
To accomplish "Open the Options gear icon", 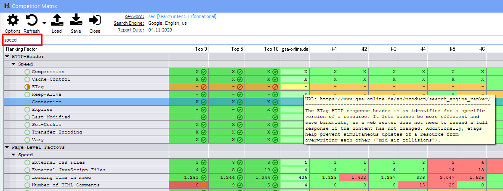I will click(x=13, y=20).
